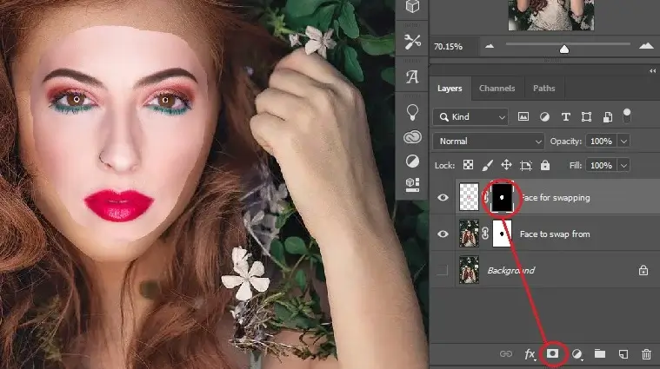The image size is (660, 369).
Task: Open the layer style fx menu
Action: (x=530, y=354)
